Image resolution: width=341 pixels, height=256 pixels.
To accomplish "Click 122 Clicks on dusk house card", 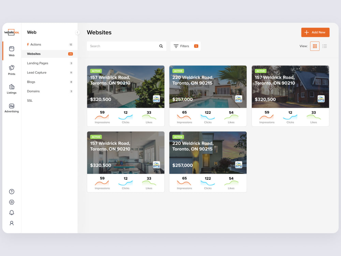I will pyautogui.click(x=208, y=183).
